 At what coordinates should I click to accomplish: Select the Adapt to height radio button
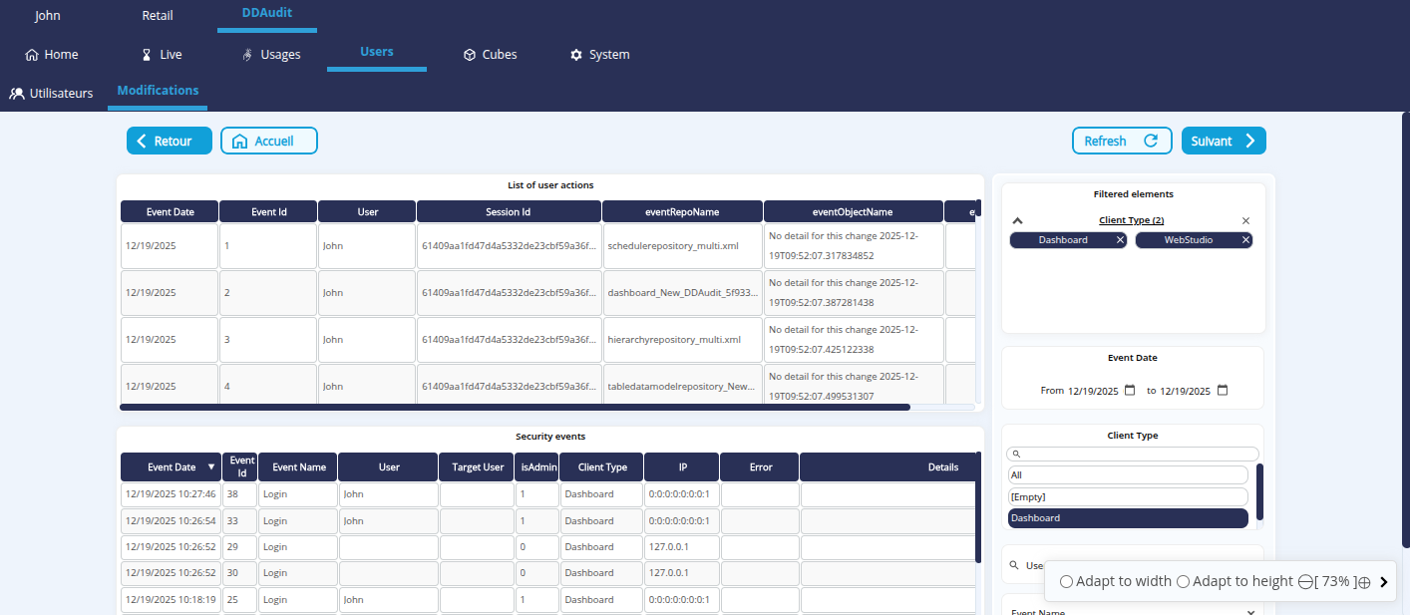point(1183,581)
